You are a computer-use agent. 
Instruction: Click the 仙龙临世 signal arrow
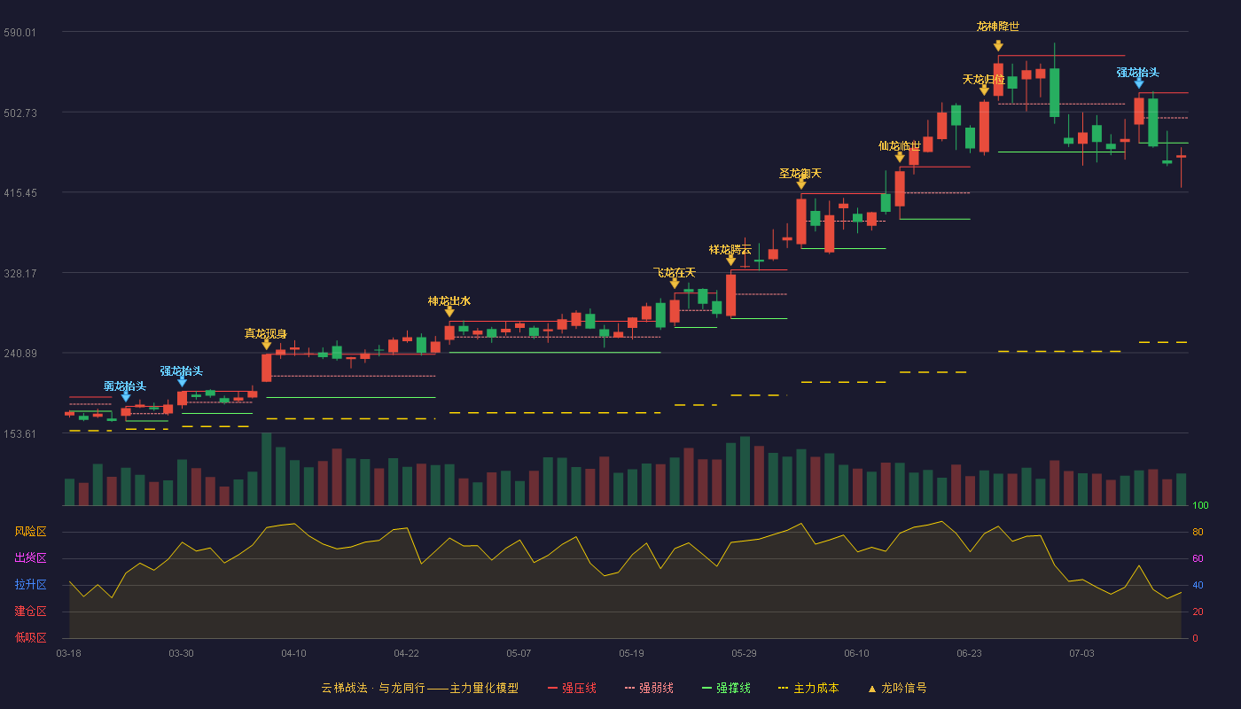click(x=900, y=157)
